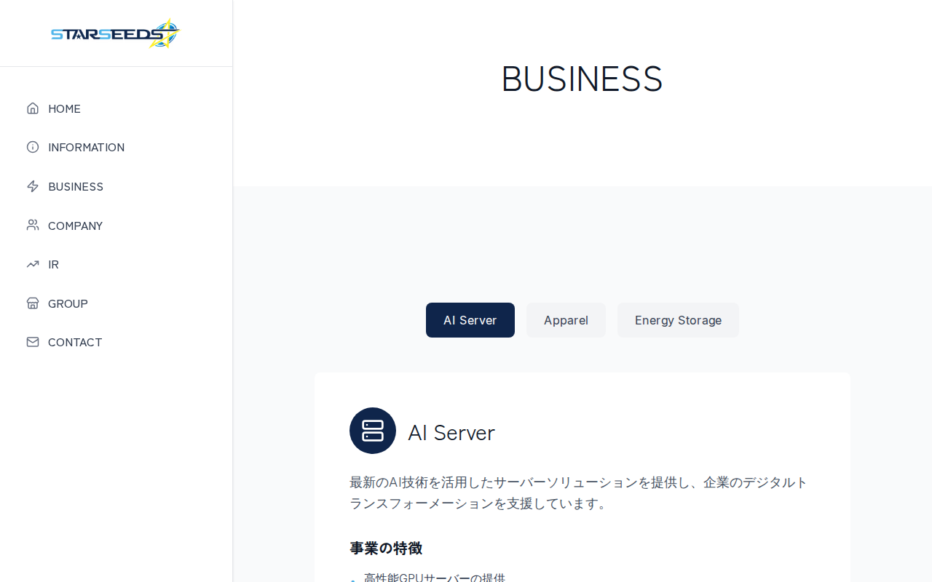Select the AI Server tab
The image size is (932, 582).
(470, 320)
